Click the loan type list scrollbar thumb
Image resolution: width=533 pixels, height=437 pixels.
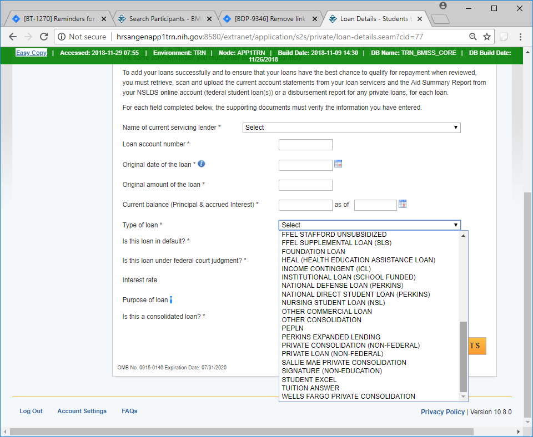pos(464,356)
